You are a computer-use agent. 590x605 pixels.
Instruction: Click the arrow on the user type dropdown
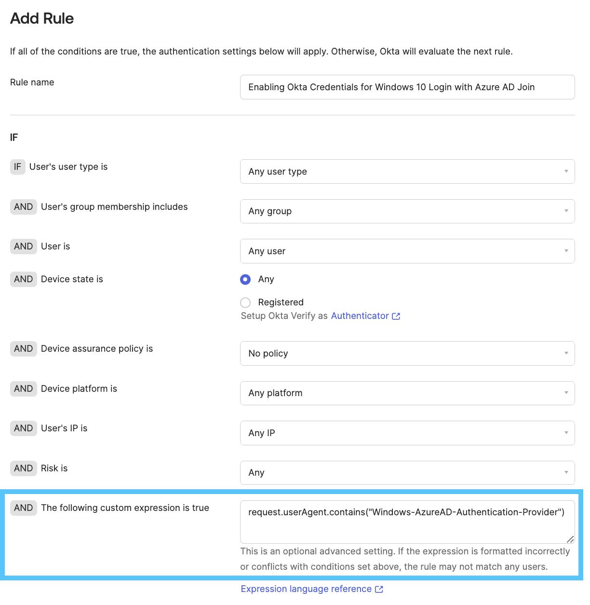[x=566, y=172]
